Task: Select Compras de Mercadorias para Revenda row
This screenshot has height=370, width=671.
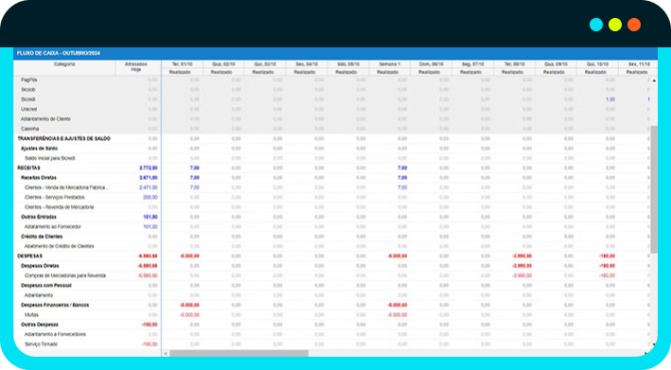Action: (333, 276)
